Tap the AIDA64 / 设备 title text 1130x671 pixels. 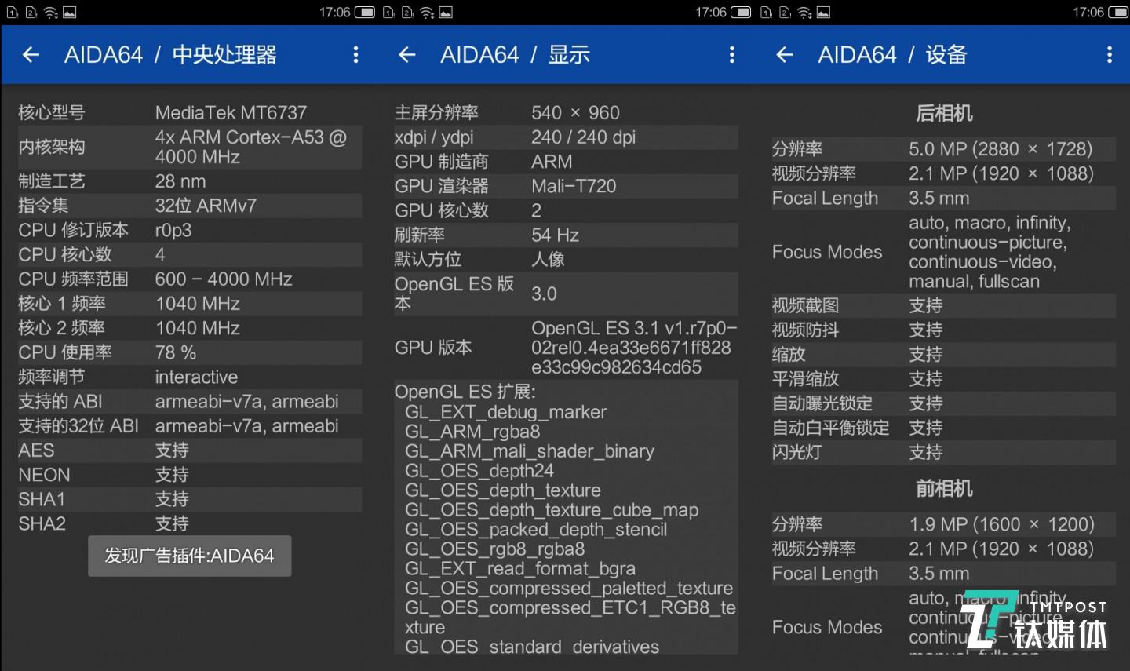coord(892,54)
